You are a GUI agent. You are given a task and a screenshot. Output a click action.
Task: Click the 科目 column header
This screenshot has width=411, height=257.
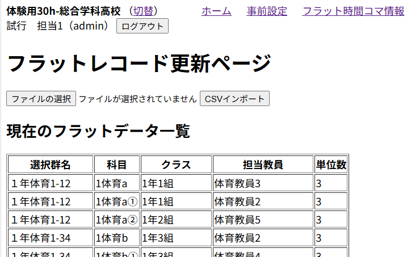117,165
